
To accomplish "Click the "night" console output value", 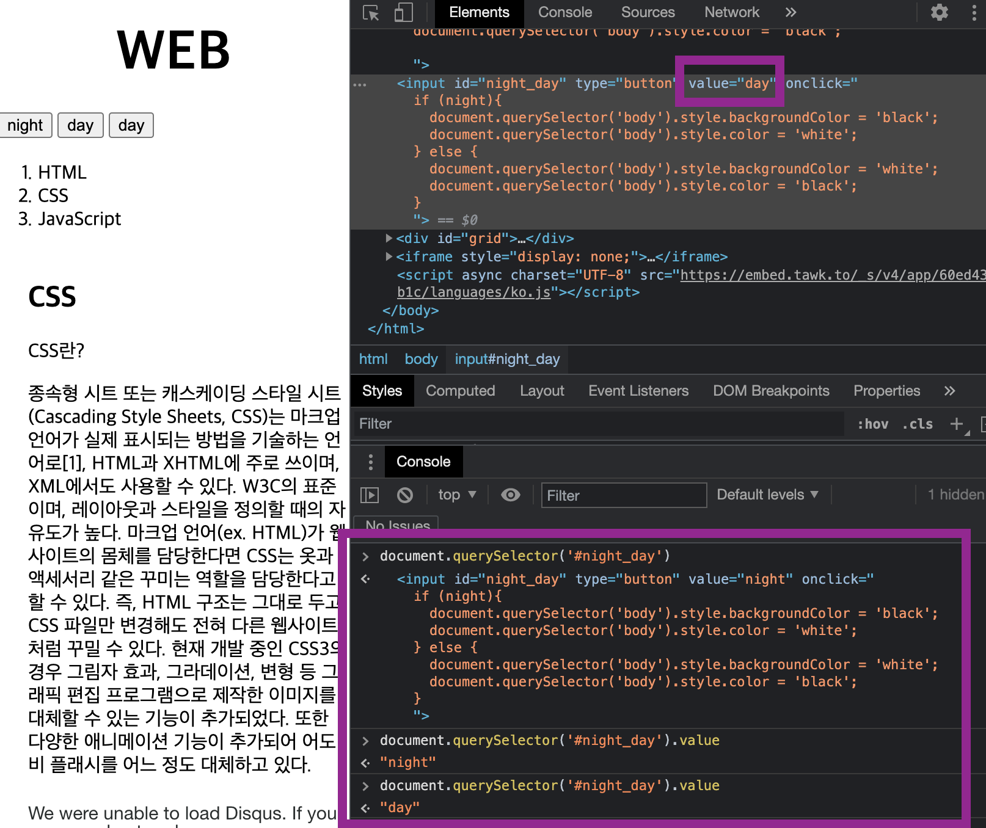I will (x=408, y=762).
